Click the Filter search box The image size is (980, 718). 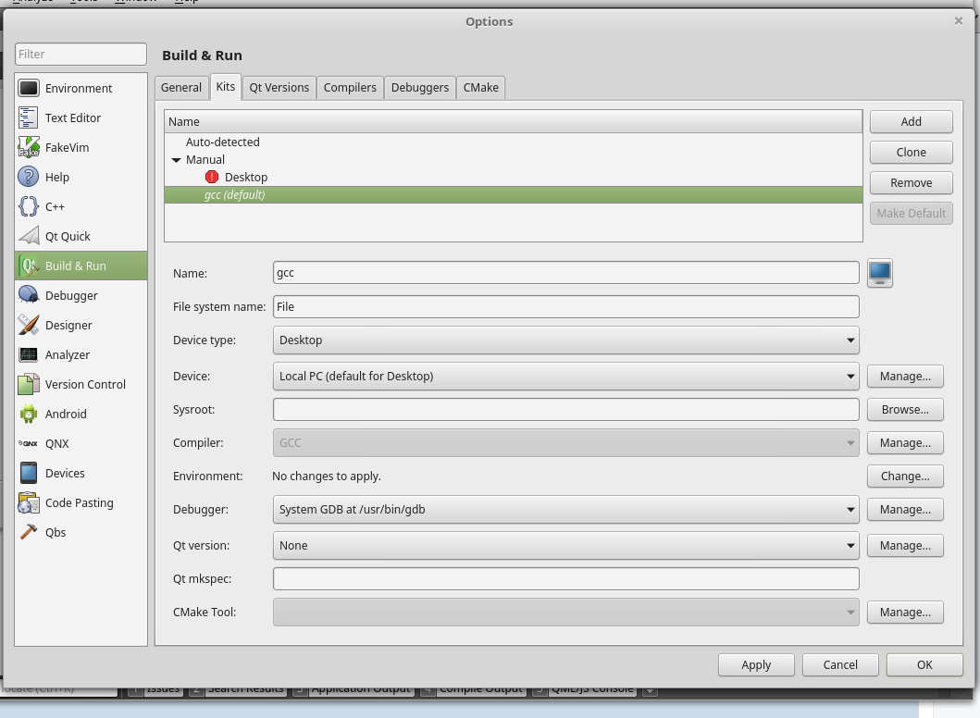(81, 55)
